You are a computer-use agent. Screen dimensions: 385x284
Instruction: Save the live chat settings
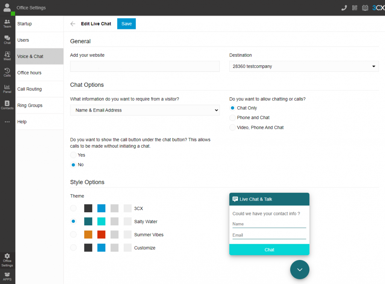tap(126, 24)
